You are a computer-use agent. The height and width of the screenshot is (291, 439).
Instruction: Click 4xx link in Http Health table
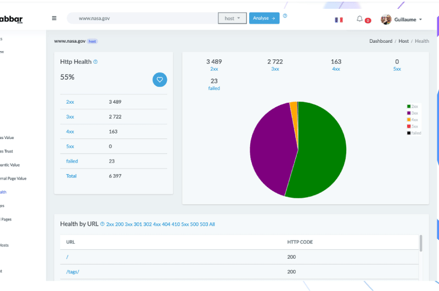coord(70,132)
